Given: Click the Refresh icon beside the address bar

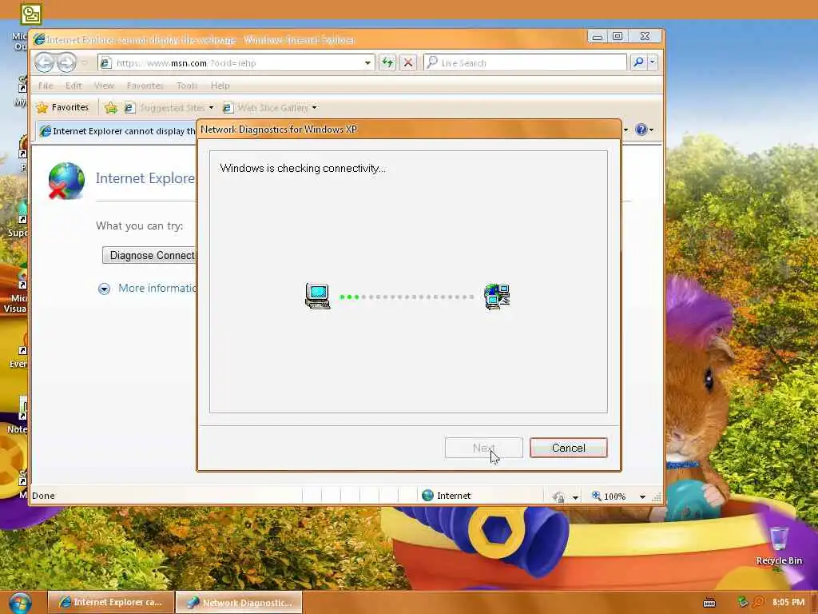Looking at the screenshot, I should pos(387,62).
